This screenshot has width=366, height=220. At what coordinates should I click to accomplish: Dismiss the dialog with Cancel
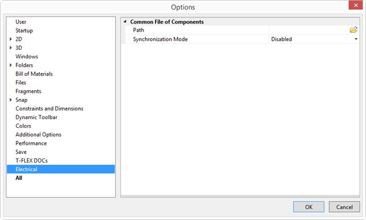pyautogui.click(x=344, y=207)
